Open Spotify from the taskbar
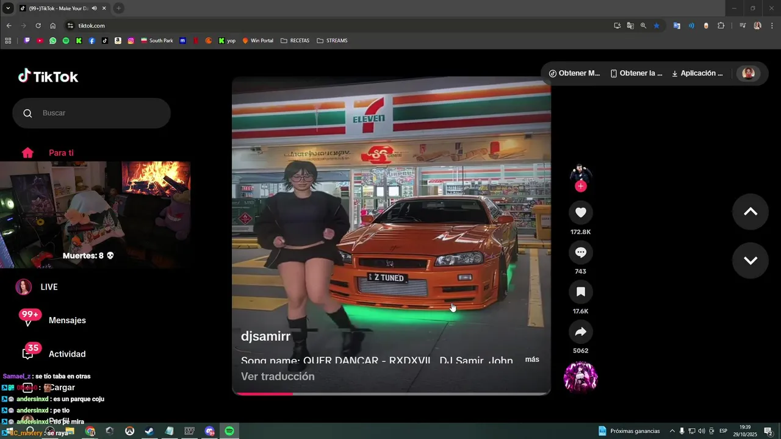This screenshot has height=439, width=781. pos(229,431)
